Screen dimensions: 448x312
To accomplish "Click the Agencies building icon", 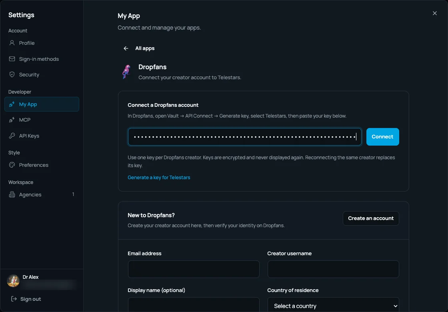I will (x=12, y=194).
